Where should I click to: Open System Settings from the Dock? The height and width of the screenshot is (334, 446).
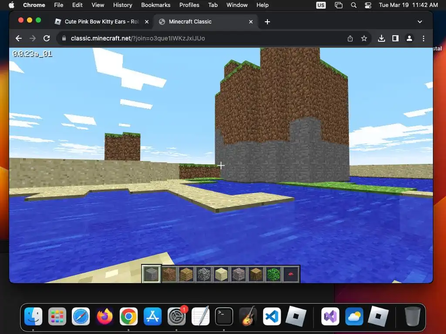tap(176, 317)
